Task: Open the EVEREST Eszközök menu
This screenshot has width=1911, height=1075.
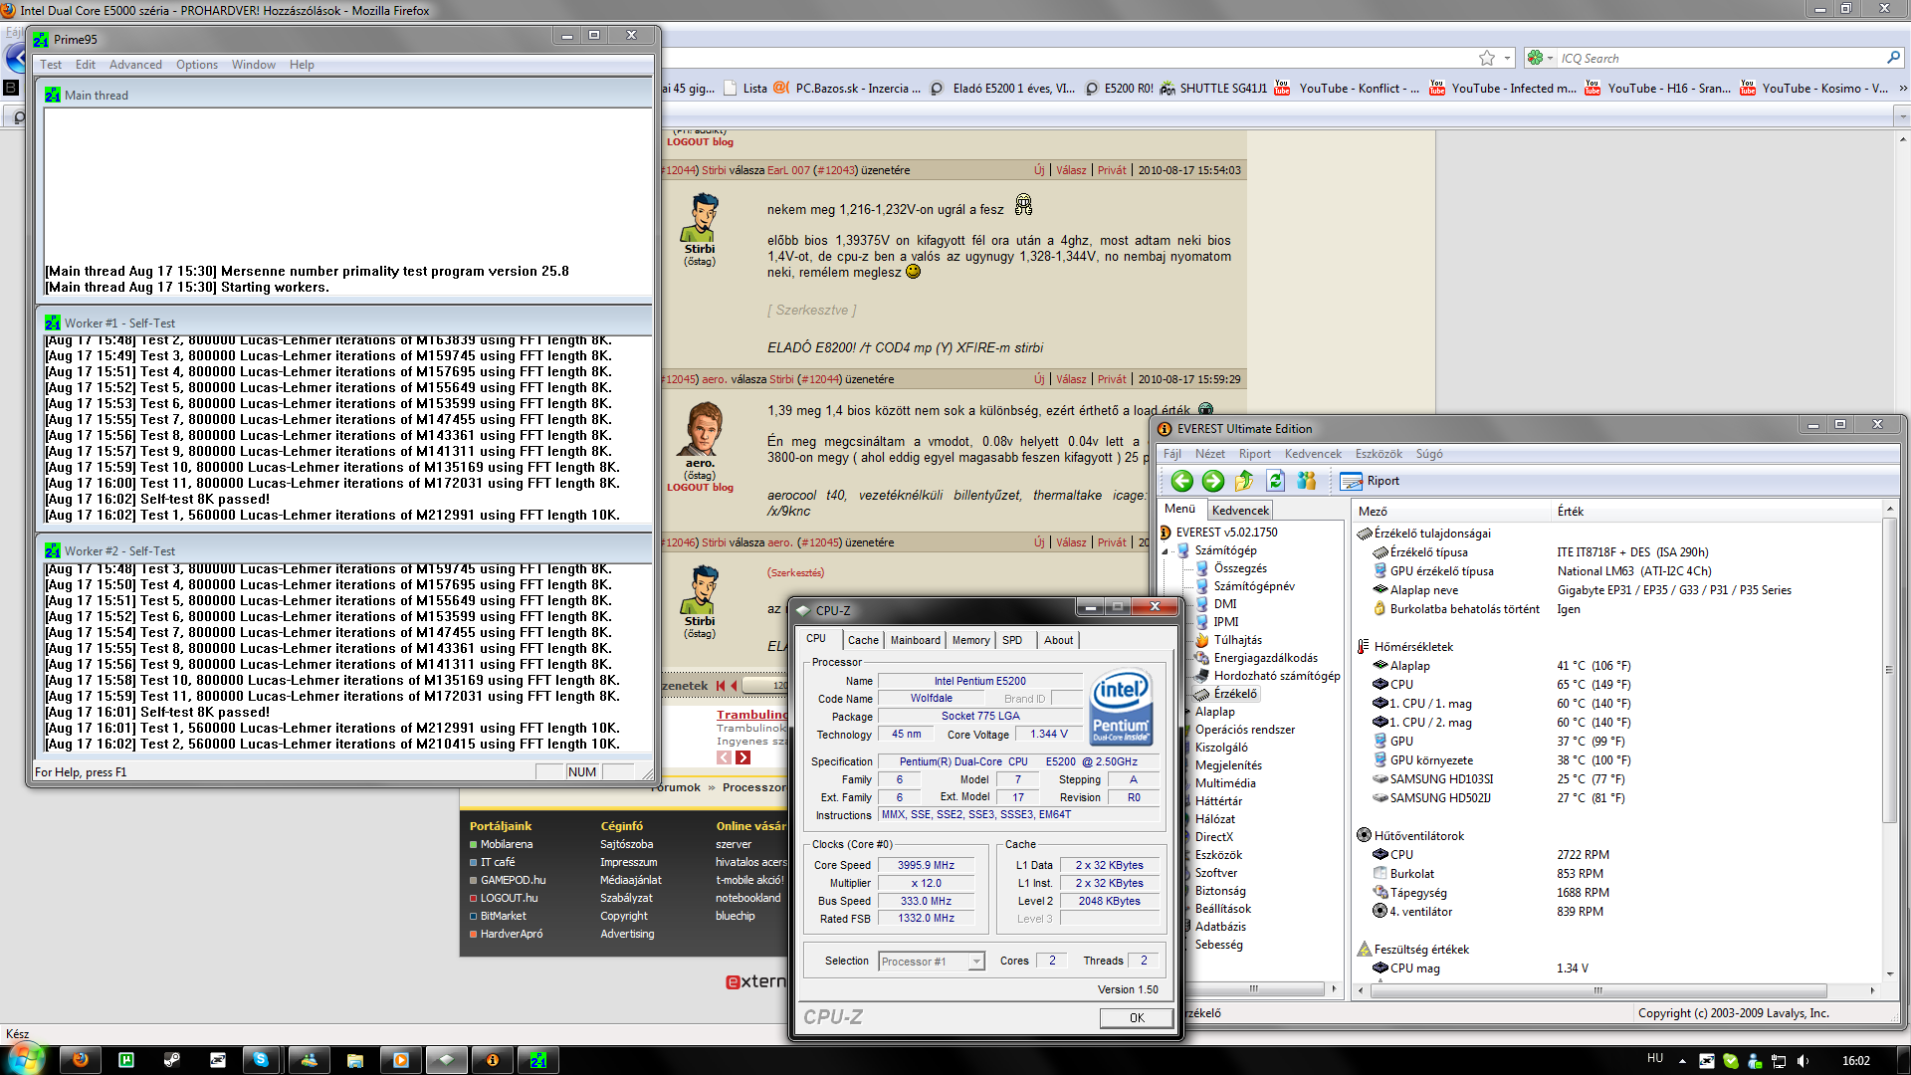Action: [1379, 454]
